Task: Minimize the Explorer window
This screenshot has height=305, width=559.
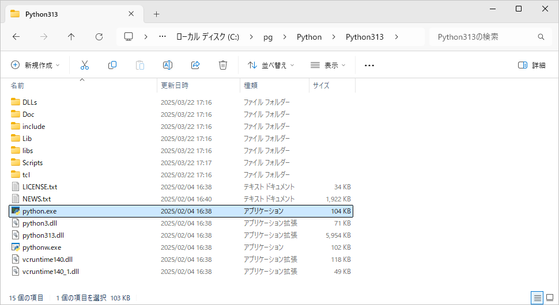Action: [493, 9]
